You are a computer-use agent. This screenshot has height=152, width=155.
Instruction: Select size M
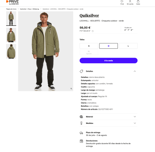[108, 46]
